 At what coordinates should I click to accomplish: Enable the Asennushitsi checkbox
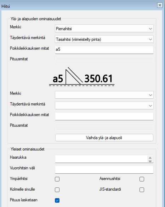142,179
